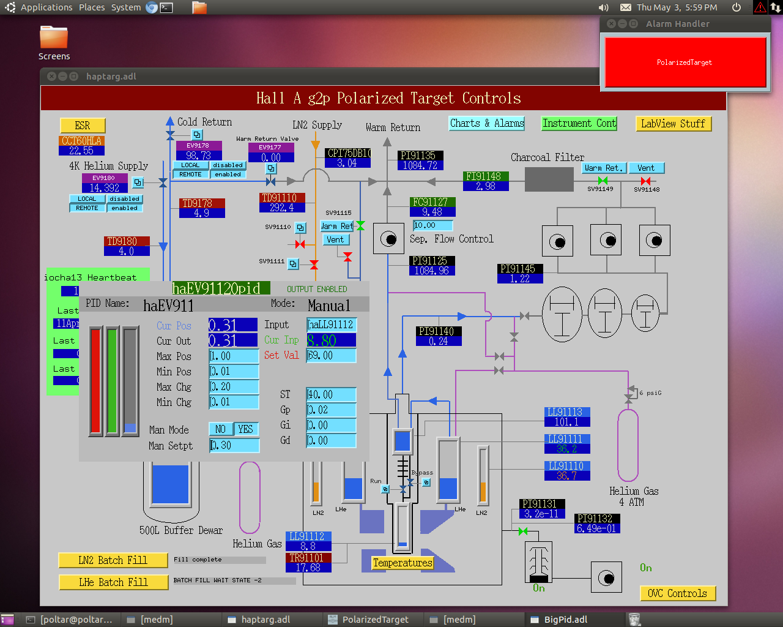Click the green SV91149 valve symbol
Image resolution: width=783 pixels, height=627 pixels.
tap(603, 181)
